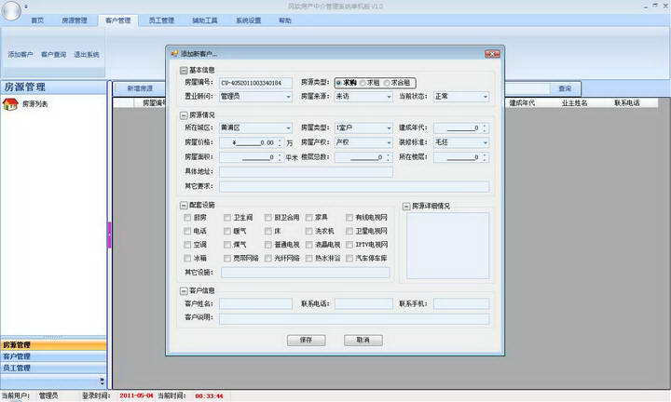Click 退出系统 in the ribbon
This screenshot has height=402, width=671.
point(87,55)
